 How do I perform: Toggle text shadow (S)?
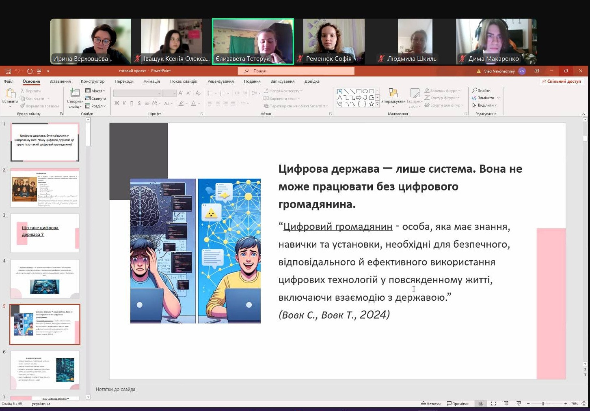tap(139, 103)
